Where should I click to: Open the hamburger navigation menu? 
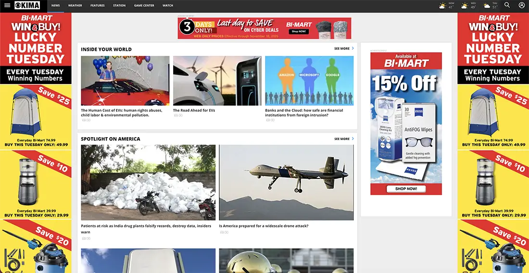pos(7,5)
